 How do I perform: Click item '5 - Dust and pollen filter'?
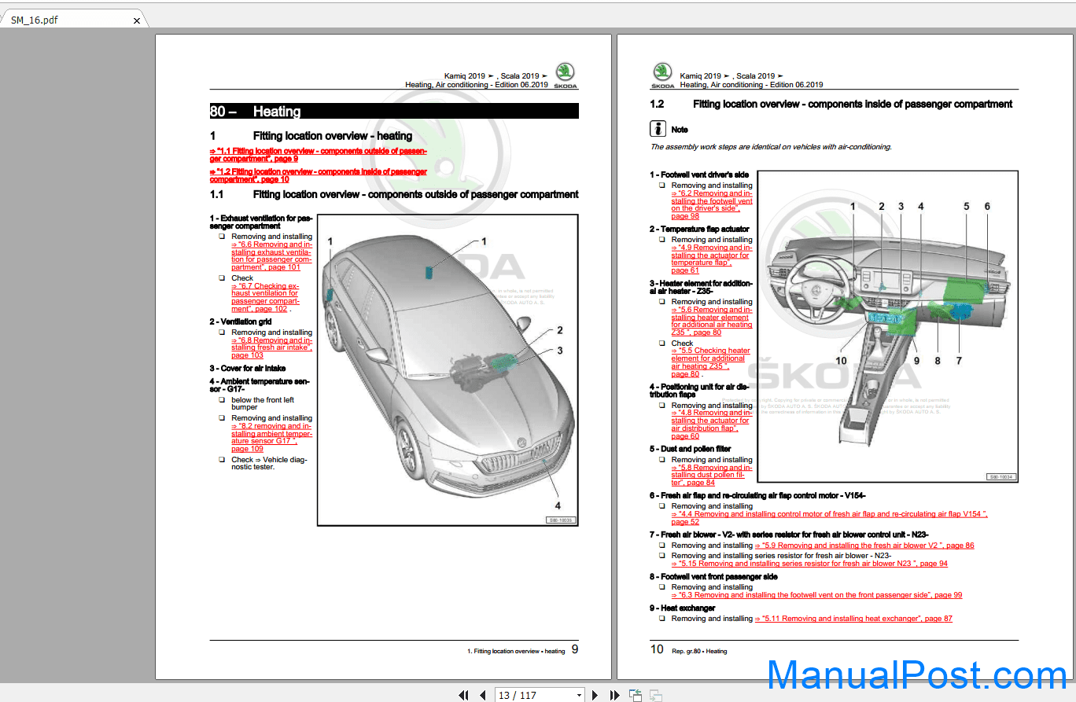coord(690,449)
